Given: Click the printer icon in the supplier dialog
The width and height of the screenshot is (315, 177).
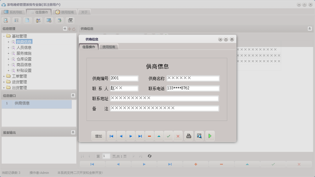Looking at the screenshot, I should click(188, 136).
